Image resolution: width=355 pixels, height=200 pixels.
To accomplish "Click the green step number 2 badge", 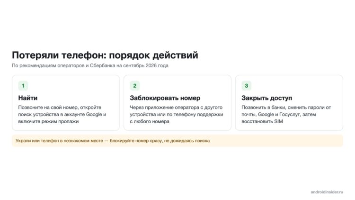I will (x=135, y=86).
